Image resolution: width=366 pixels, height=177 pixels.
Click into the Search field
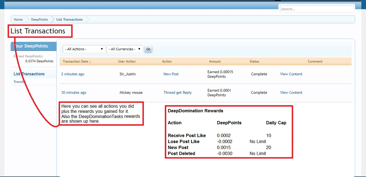pos(317,9)
